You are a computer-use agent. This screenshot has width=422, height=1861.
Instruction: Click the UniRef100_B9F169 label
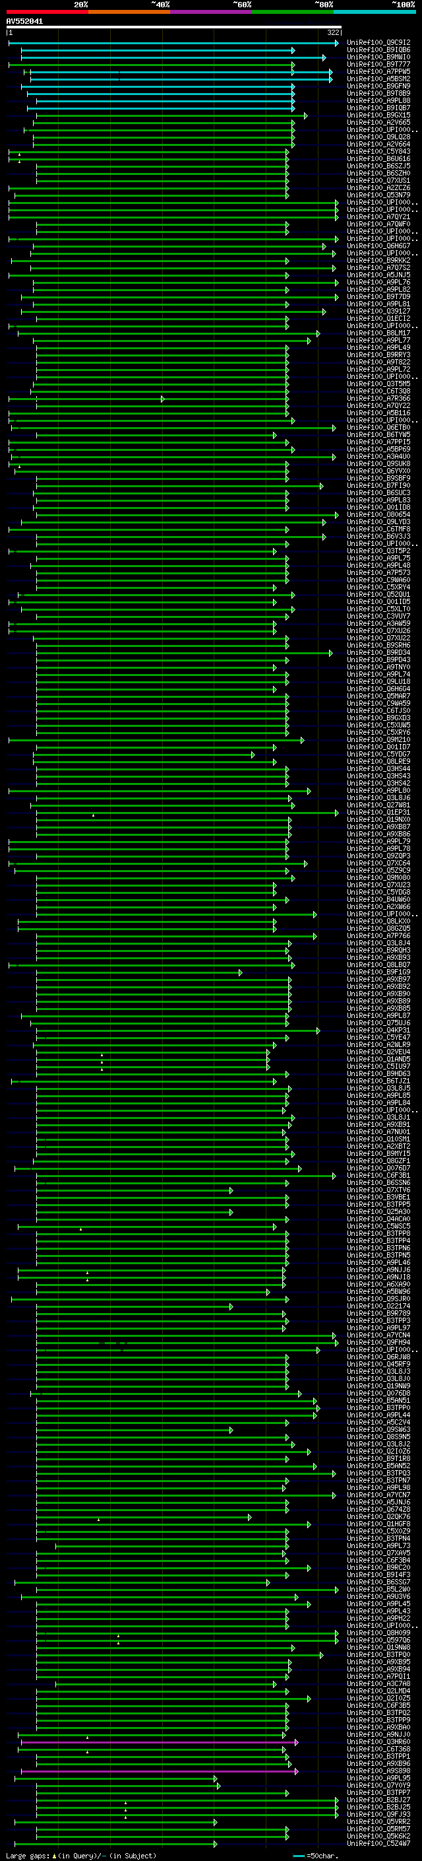[x=378, y=972]
